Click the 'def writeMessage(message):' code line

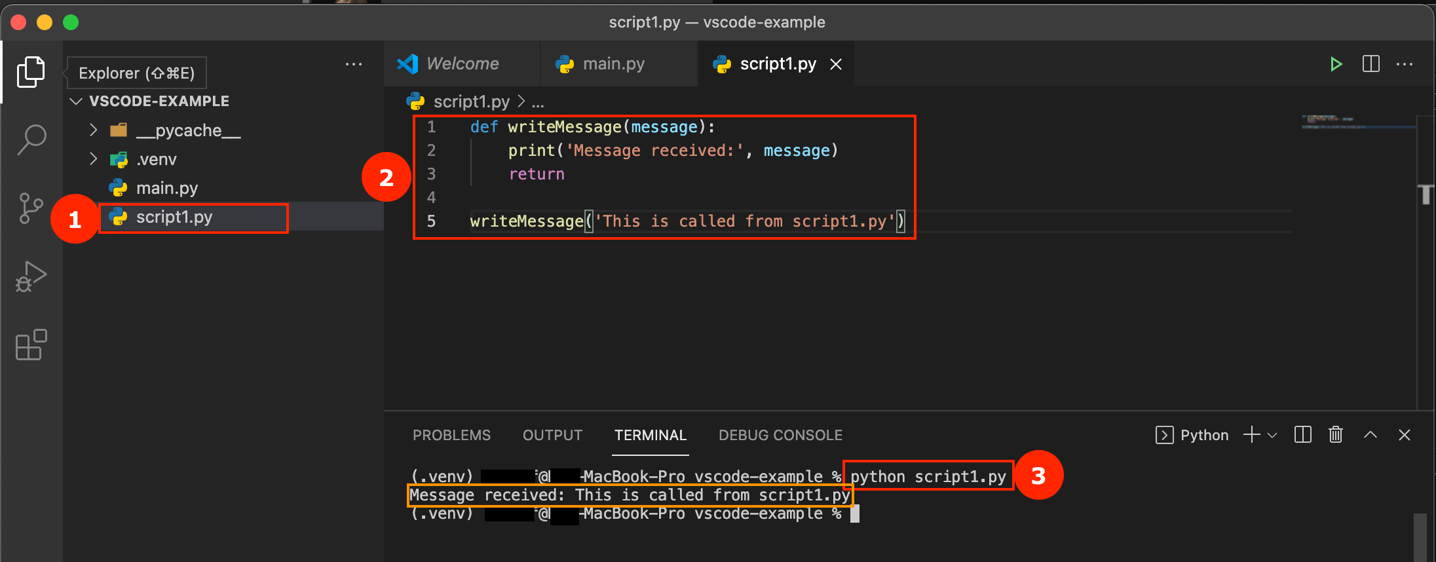point(592,127)
